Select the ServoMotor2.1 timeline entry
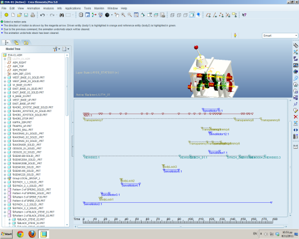The height and width of the screenshot is (239, 299). pos(93,204)
